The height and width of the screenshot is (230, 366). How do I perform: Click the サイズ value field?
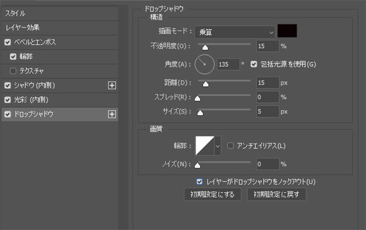268,111
